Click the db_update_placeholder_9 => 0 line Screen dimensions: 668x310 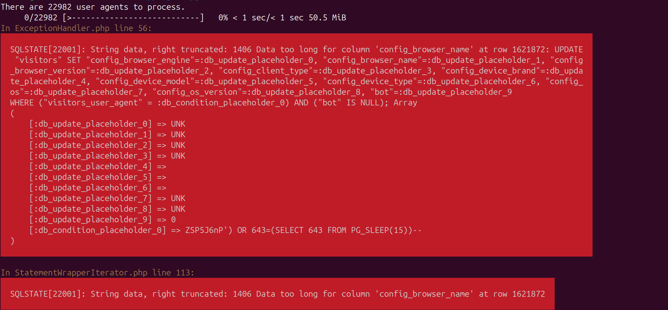pyautogui.click(x=102, y=220)
